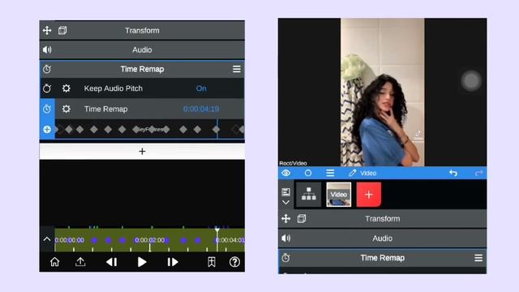Click the video preview of the woman

click(383, 92)
